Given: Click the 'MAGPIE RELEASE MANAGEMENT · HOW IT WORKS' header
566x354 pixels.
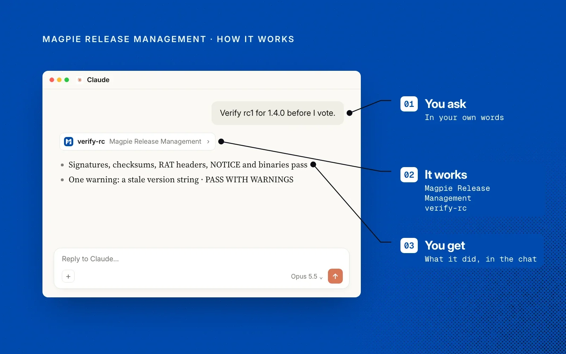Looking at the screenshot, I should 168,39.
